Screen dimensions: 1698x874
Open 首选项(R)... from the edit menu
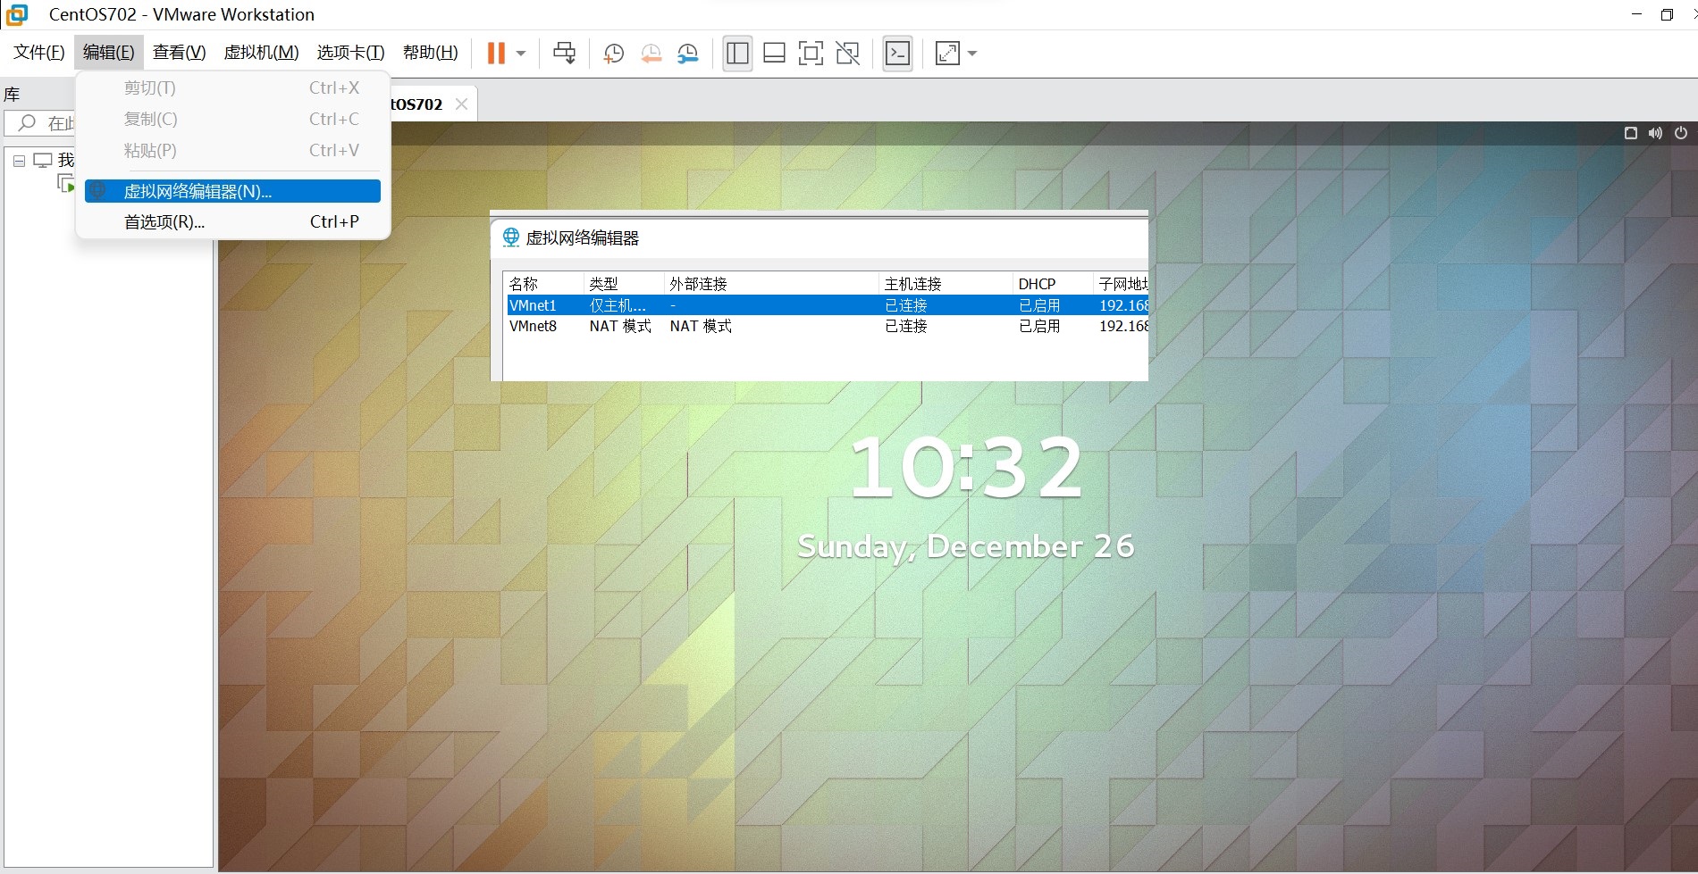pos(232,222)
